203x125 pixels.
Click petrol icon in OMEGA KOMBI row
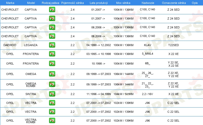point(52,84)
